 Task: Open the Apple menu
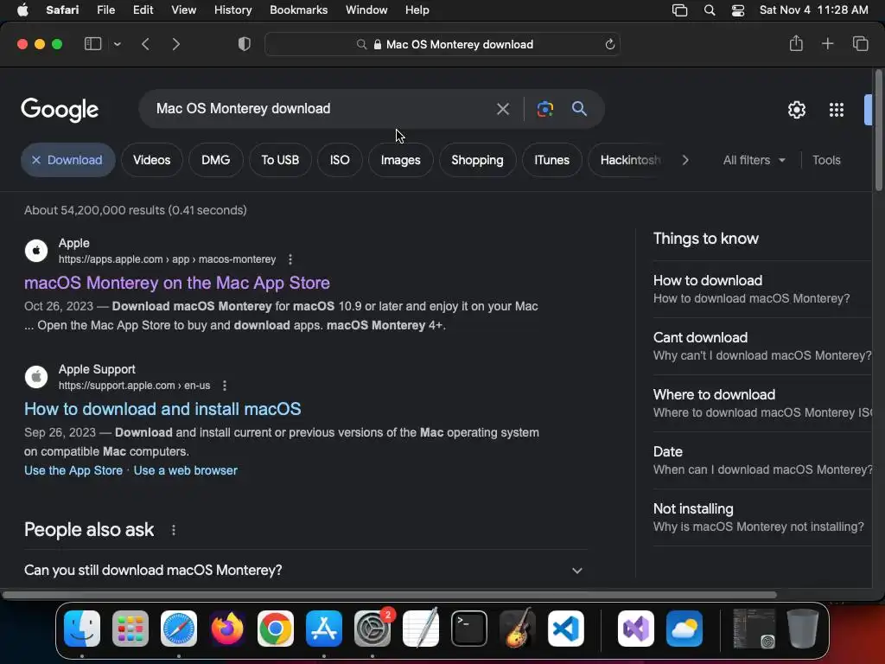pos(22,10)
